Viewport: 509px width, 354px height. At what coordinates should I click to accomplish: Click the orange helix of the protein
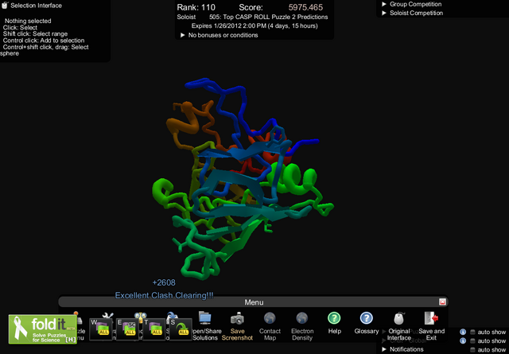point(182,120)
